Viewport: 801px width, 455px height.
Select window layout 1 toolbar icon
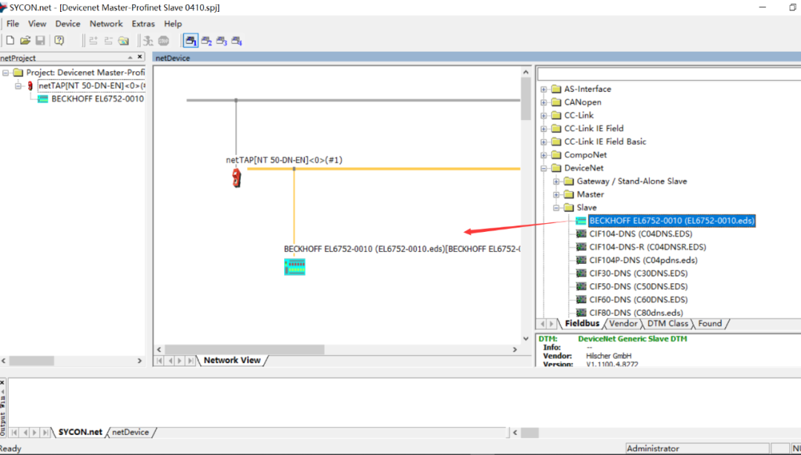coord(191,40)
